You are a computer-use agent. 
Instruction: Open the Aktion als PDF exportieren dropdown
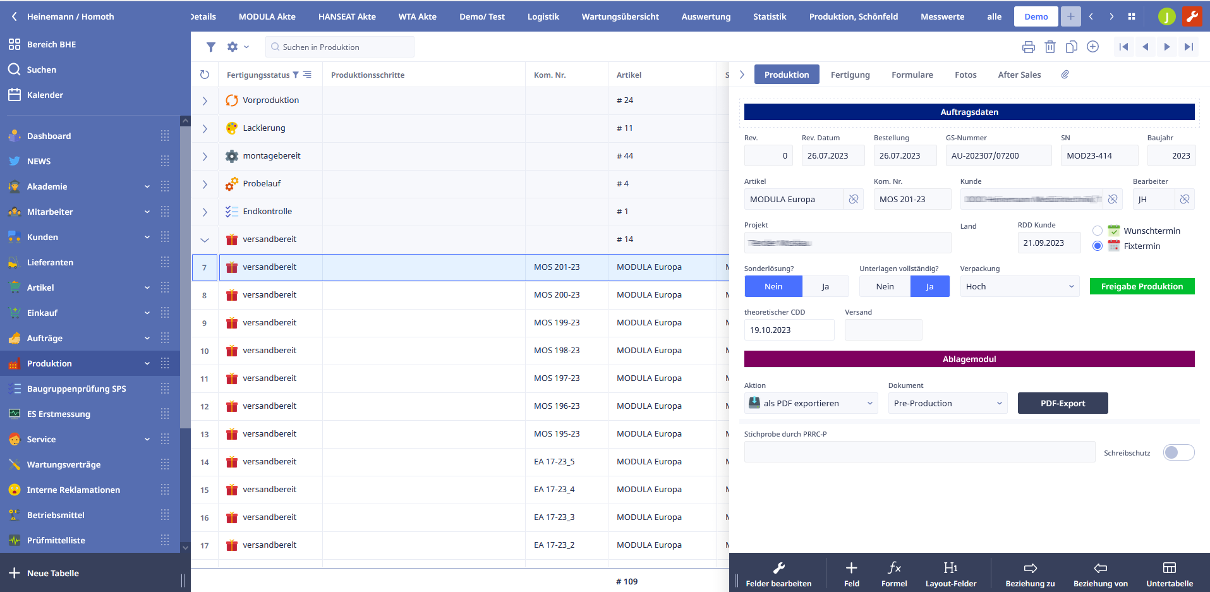click(x=811, y=403)
